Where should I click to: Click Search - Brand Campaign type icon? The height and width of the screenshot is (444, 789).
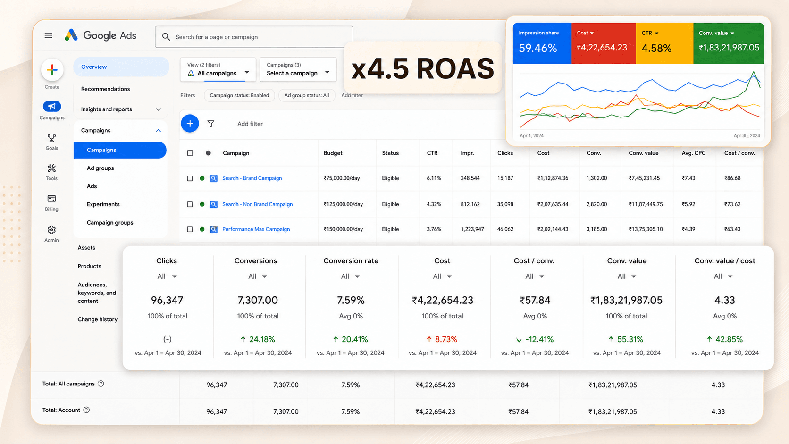point(214,178)
